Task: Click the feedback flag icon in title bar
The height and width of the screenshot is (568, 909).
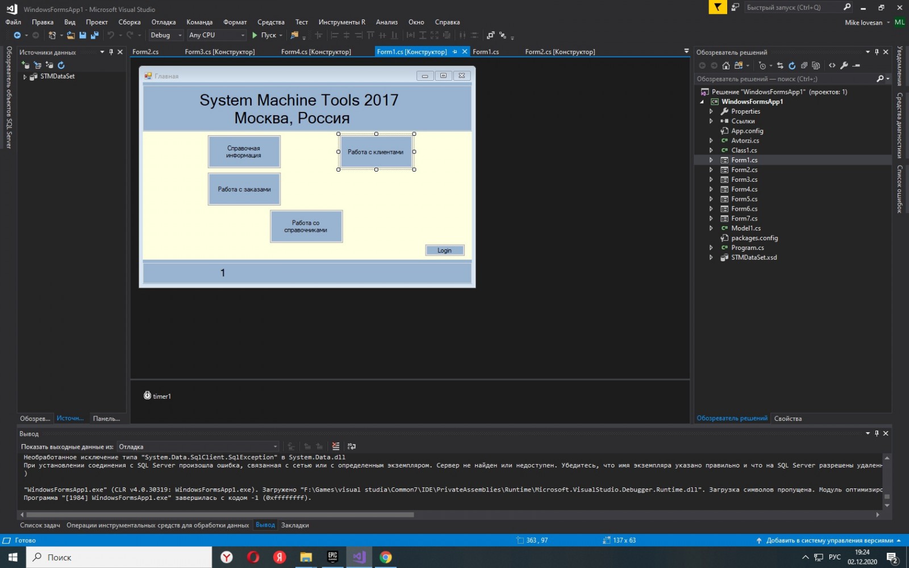Action: coord(718,7)
